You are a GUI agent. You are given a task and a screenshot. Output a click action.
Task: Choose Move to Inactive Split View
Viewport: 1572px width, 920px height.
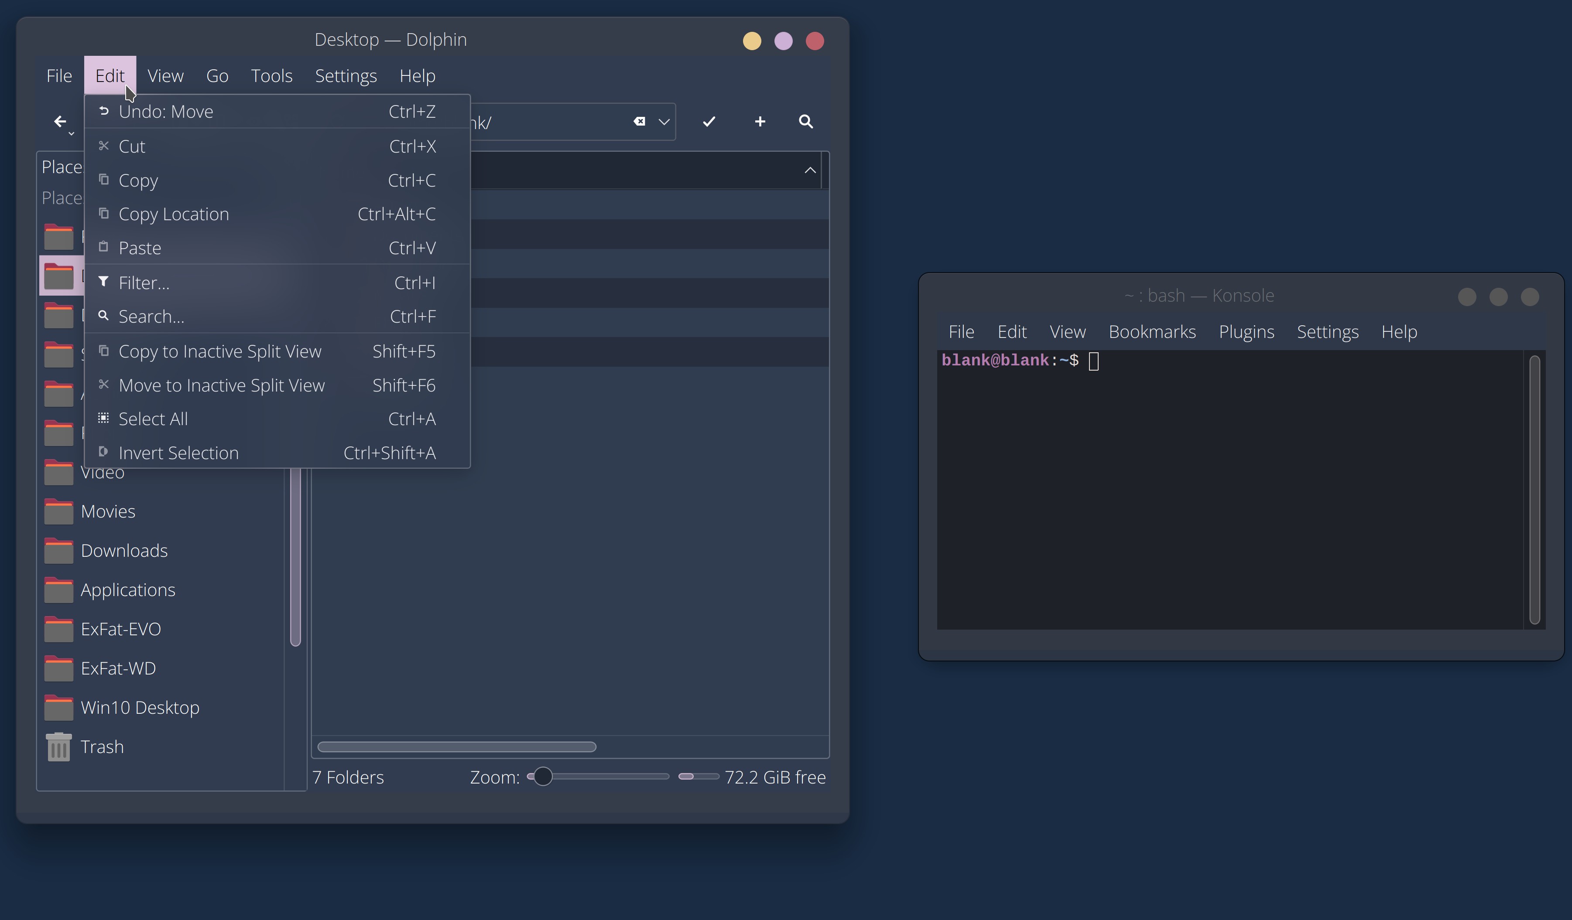coord(277,385)
